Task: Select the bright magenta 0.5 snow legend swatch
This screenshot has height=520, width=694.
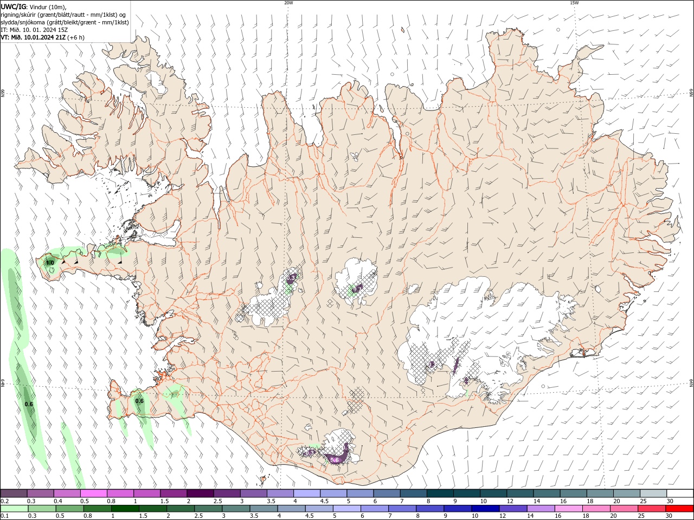Action: (93, 493)
